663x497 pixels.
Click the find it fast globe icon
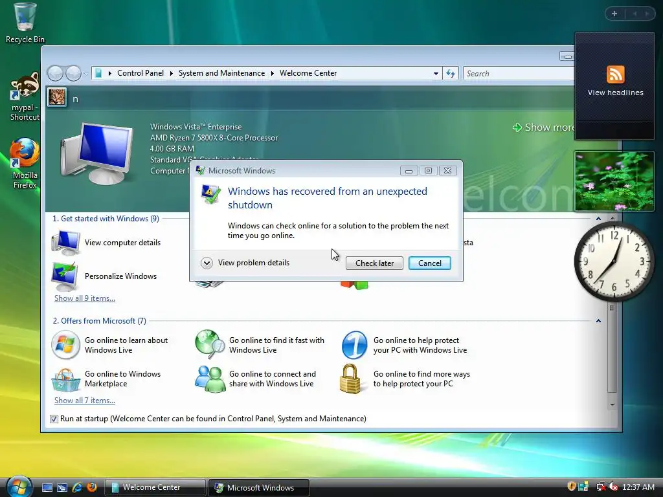tap(210, 344)
